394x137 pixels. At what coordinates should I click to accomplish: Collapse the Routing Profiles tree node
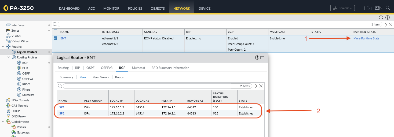pyautogui.click(x=8, y=57)
